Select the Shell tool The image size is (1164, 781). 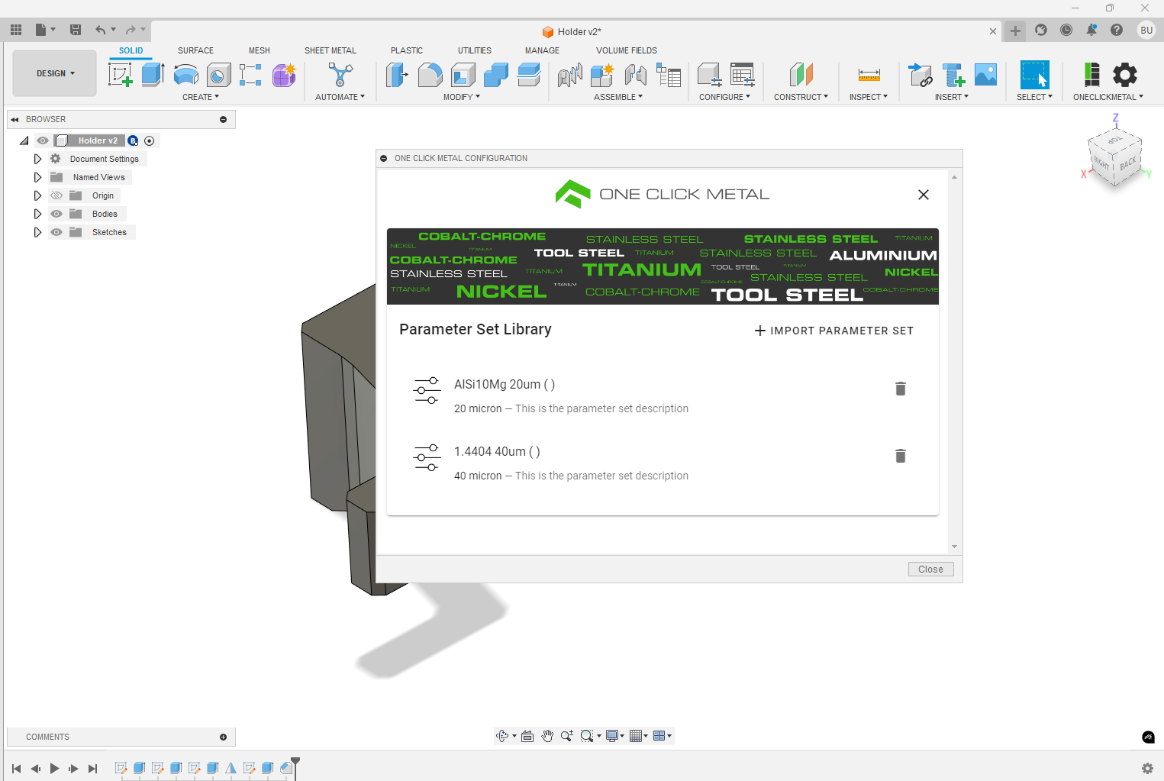pos(463,75)
